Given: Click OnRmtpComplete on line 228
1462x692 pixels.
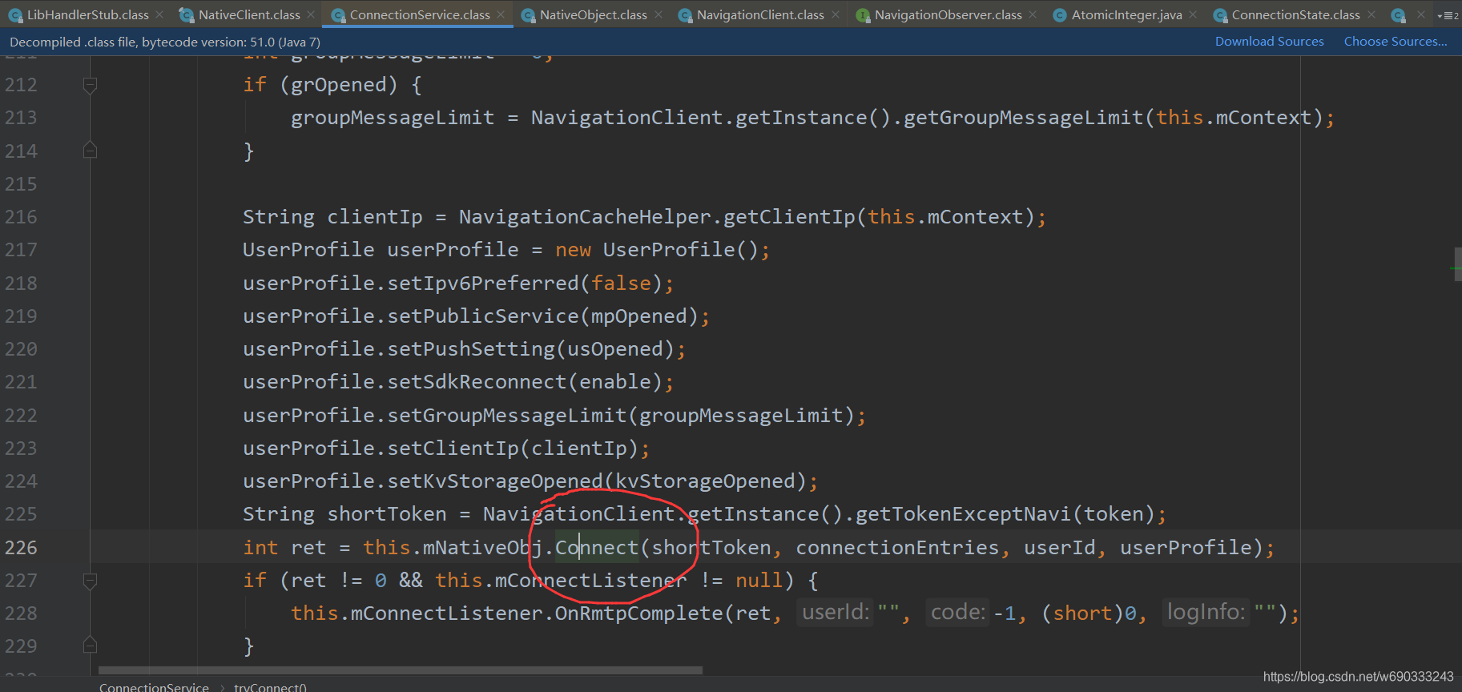Looking at the screenshot, I should tap(639, 614).
